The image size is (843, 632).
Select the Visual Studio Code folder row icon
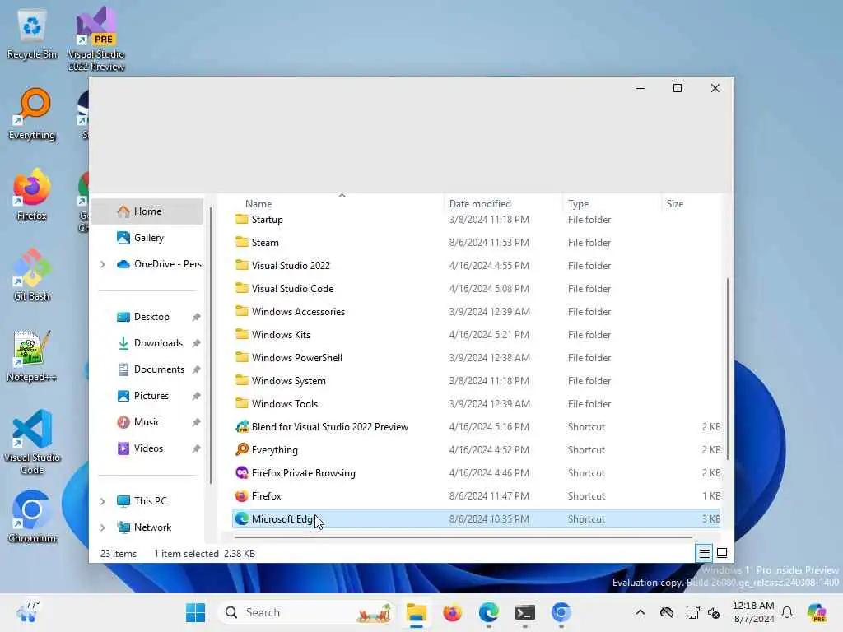242,289
